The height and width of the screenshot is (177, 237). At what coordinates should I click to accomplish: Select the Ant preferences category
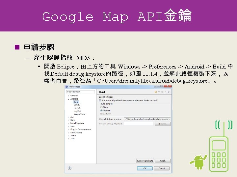click(72, 117)
